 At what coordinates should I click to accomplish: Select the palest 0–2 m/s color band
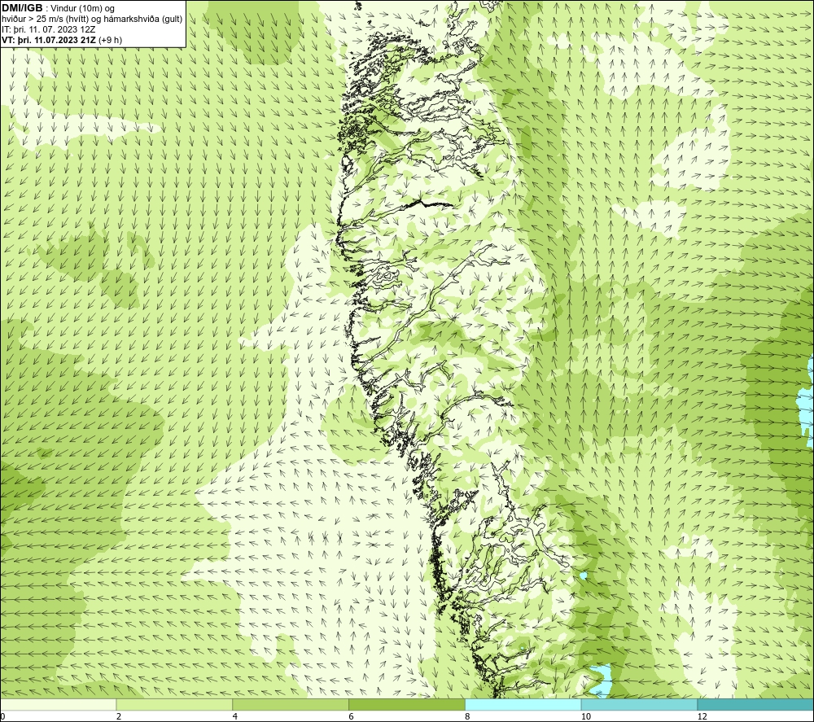point(58,705)
